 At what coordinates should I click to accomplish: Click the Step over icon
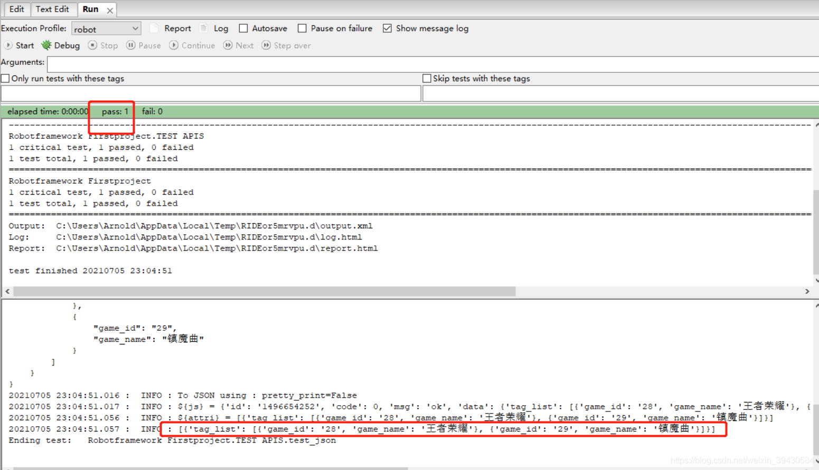pyautogui.click(x=286, y=45)
